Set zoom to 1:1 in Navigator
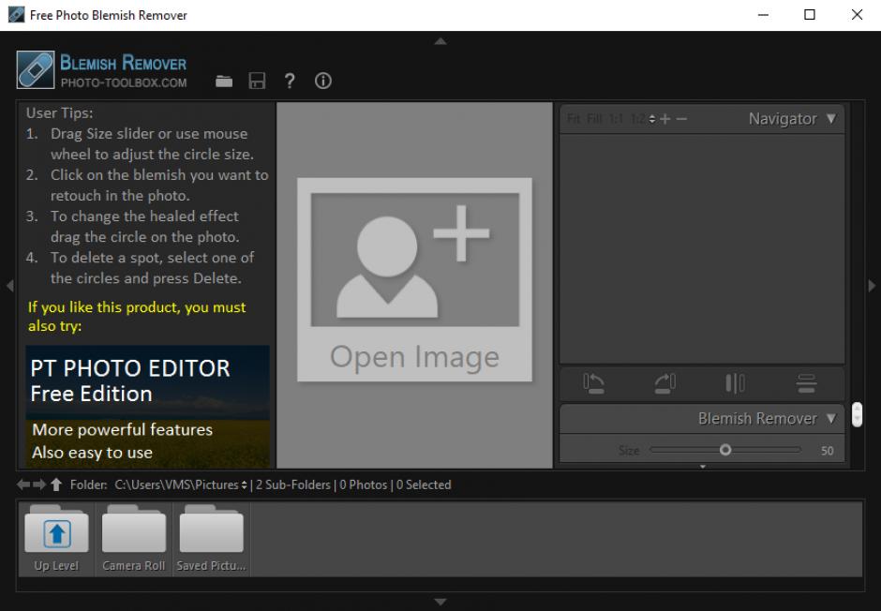 616,119
